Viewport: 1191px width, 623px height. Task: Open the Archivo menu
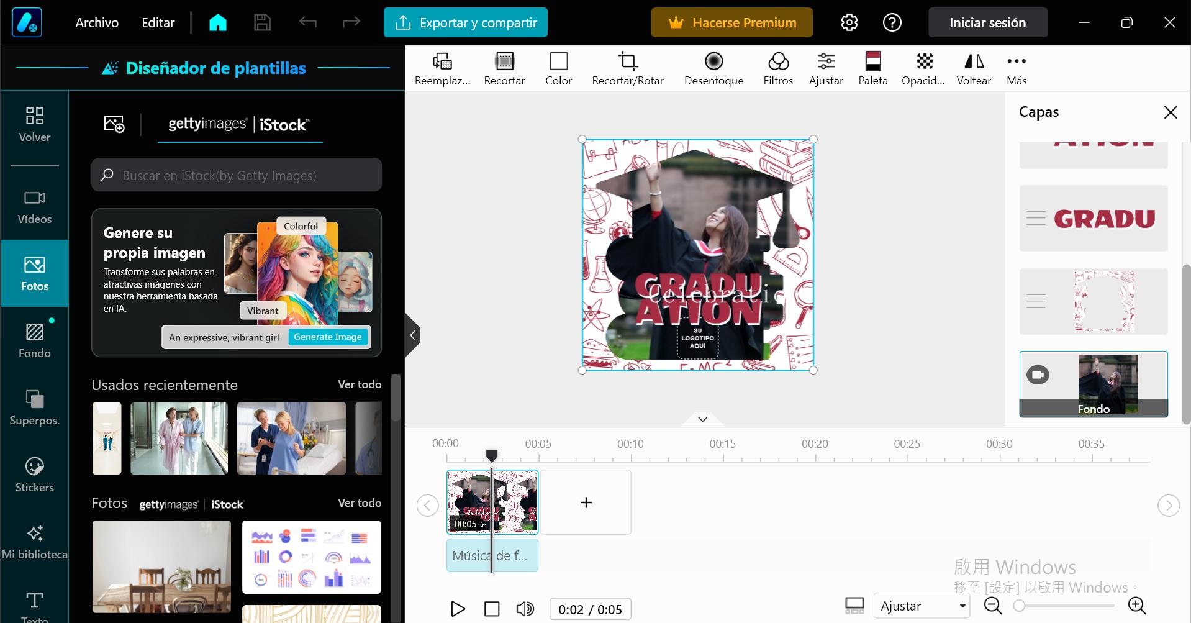tap(97, 23)
